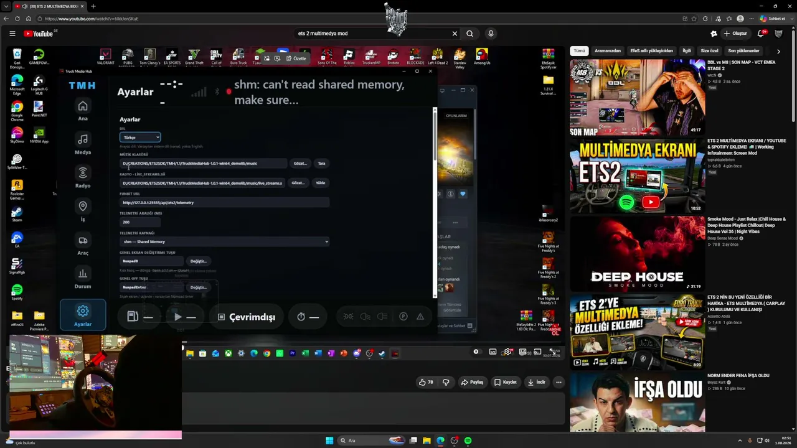Click the Yükle load button
797x448 pixels.
321,183
